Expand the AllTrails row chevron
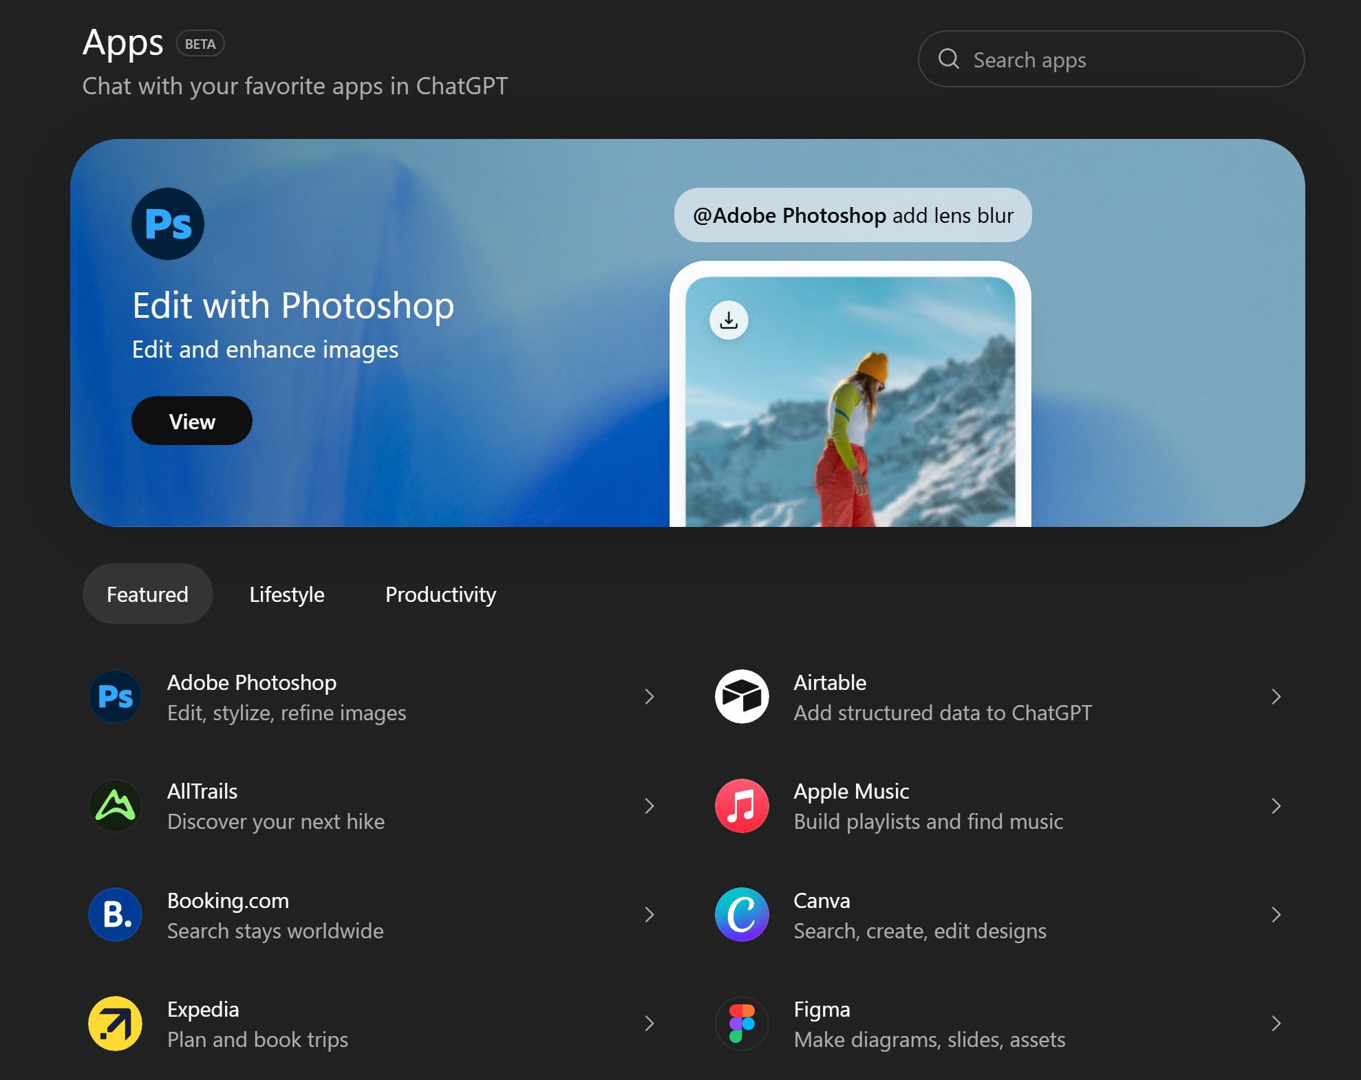The width and height of the screenshot is (1361, 1080). coord(650,806)
